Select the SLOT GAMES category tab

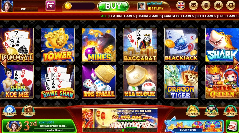pos(206,16)
